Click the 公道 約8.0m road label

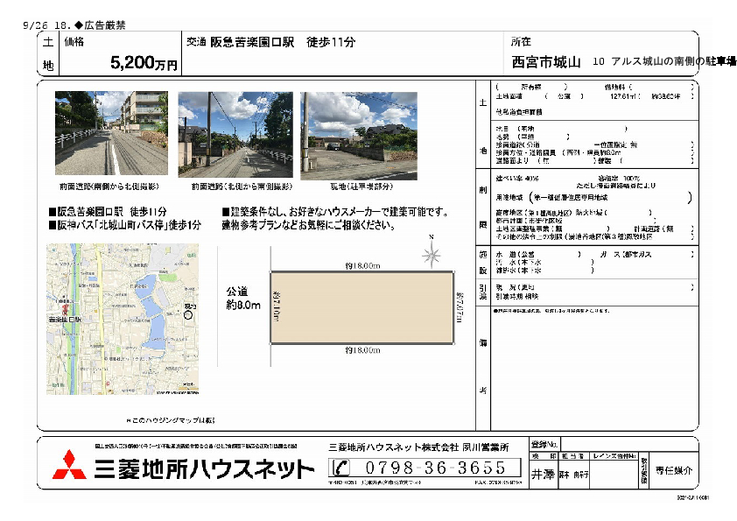coord(243,299)
